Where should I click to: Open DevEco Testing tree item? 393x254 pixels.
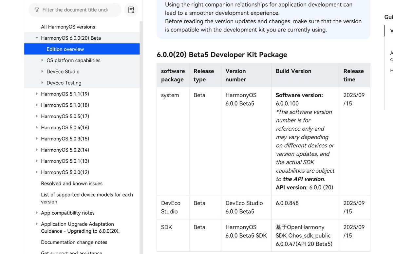click(64, 83)
